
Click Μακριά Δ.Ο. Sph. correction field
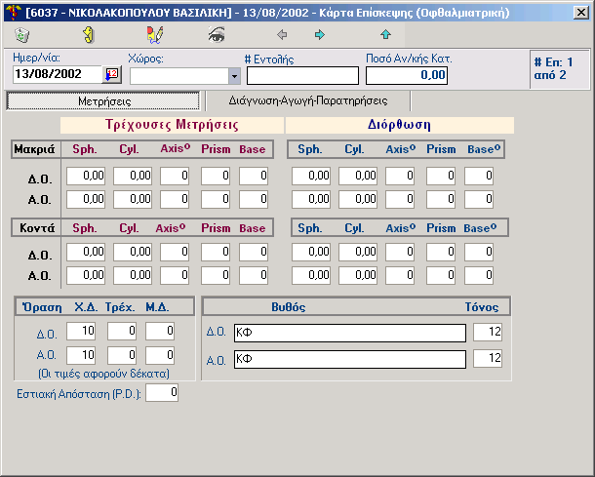tap(311, 177)
